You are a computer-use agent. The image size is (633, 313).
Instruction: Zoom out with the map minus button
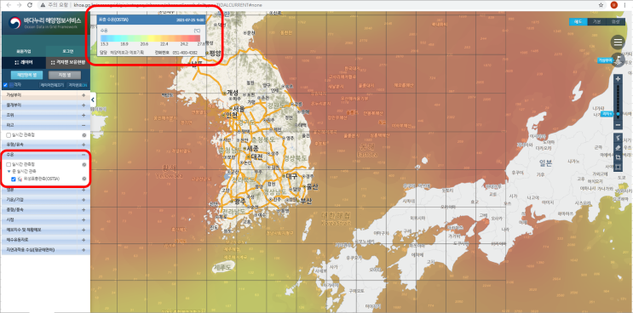618,125
